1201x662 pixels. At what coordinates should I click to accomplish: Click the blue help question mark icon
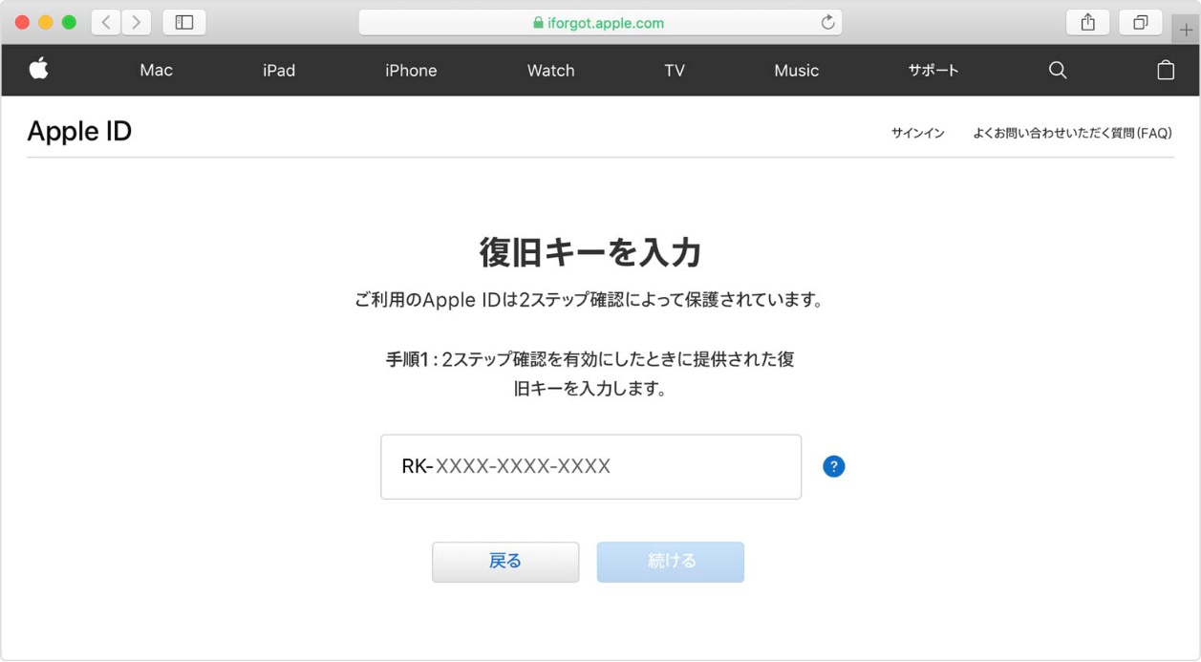[x=833, y=466]
